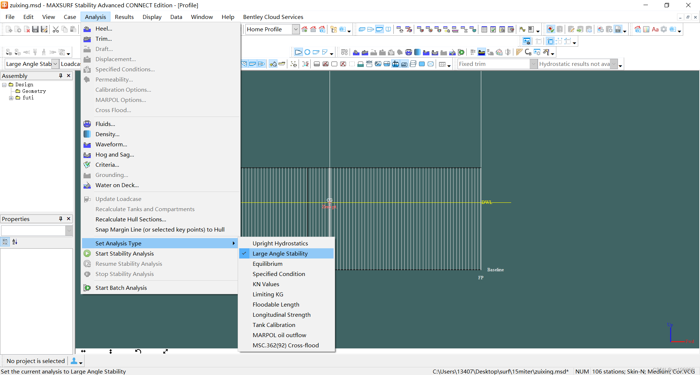Screen dimensions: 700x375
Task: Open the Results menu
Action: pos(124,17)
